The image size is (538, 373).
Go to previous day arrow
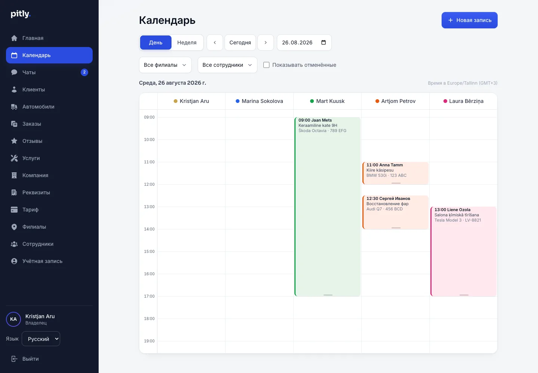(x=215, y=43)
